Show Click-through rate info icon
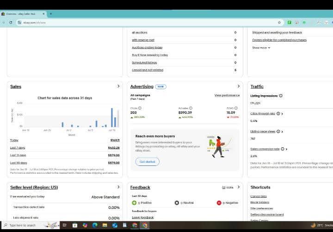This screenshot has height=232, width=333. (x=278, y=114)
